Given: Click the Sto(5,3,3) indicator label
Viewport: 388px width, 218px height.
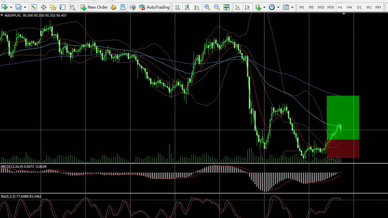Looking at the screenshot, I should click(21, 197).
